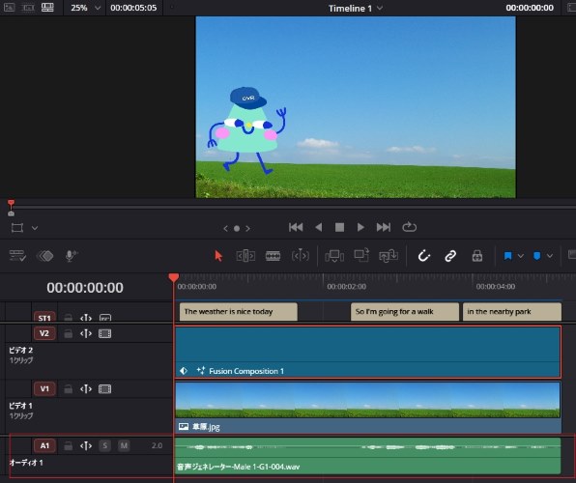Go to last frame button

tap(383, 227)
